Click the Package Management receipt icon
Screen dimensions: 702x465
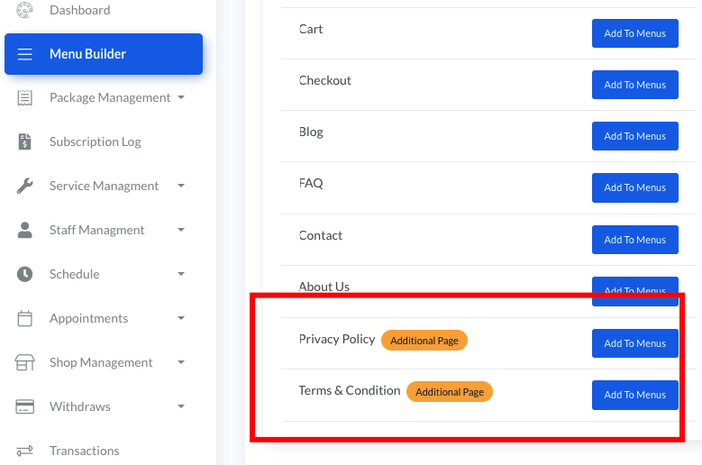coord(25,97)
